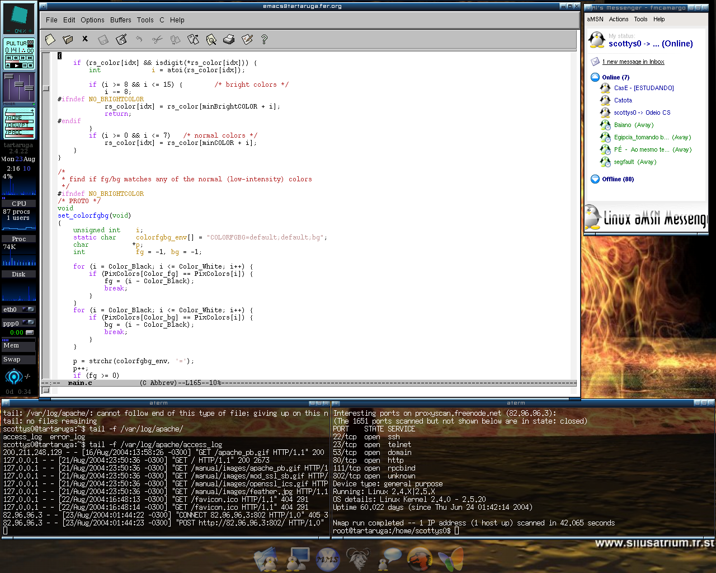
Task: Open a file with the folder toolbar icon
Action: [x=68, y=39]
